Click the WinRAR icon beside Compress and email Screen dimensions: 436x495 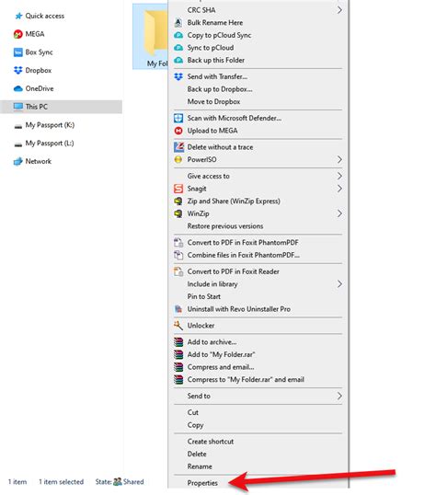coord(178,367)
